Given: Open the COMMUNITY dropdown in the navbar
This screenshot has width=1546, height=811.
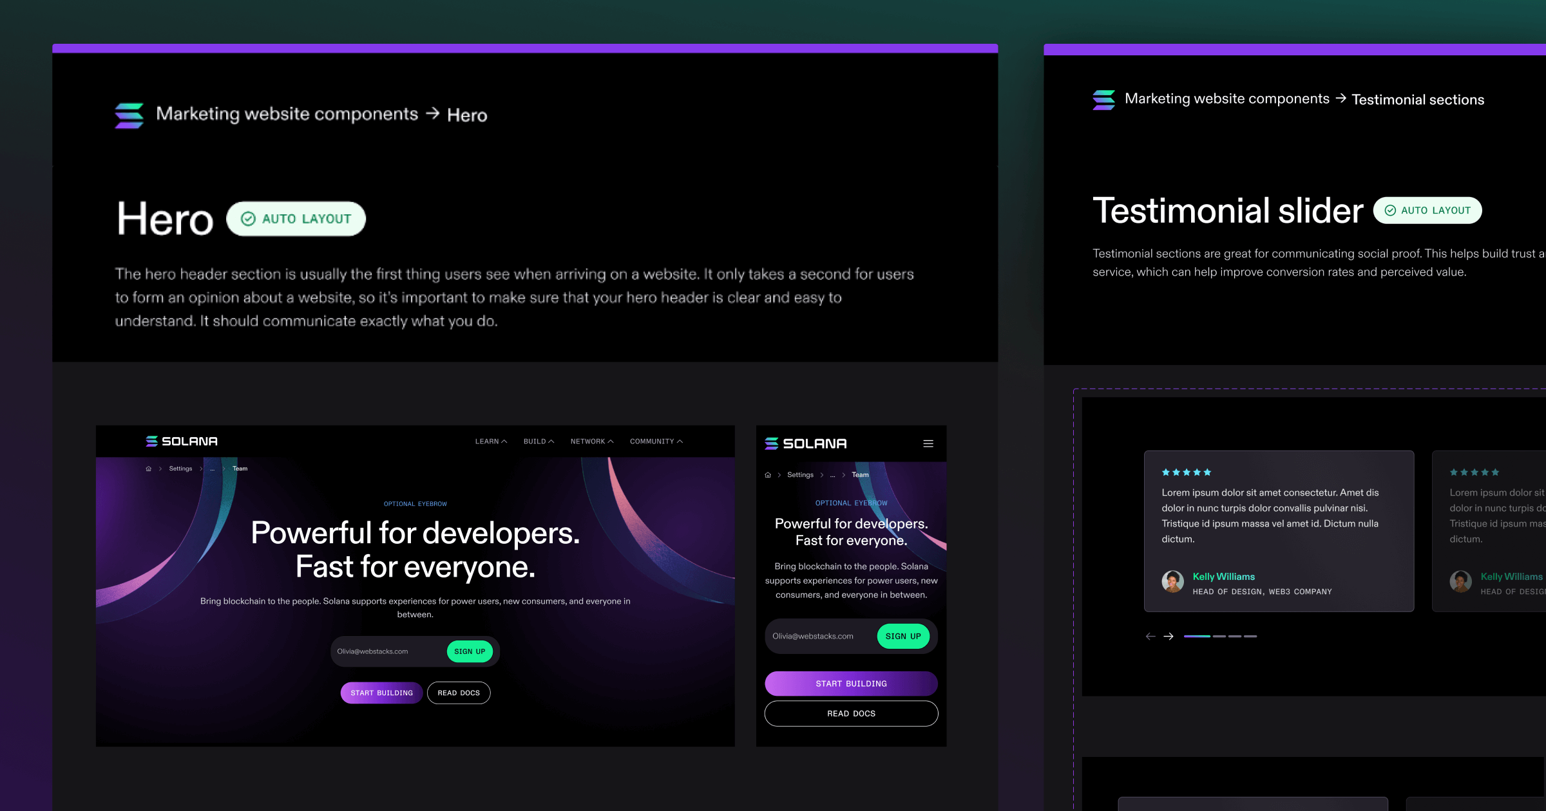Looking at the screenshot, I should 656,441.
